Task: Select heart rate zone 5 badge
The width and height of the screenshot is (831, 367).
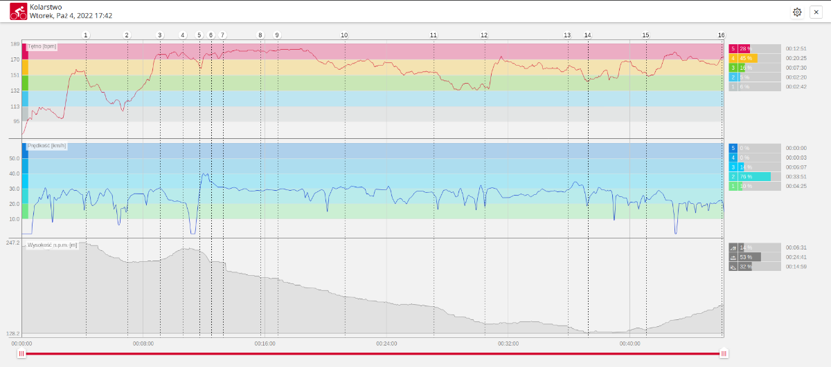Action: click(733, 49)
